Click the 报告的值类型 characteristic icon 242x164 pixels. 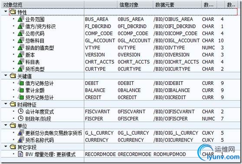click(21, 47)
